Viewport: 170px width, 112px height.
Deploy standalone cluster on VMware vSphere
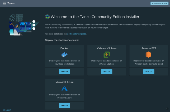[107, 72]
